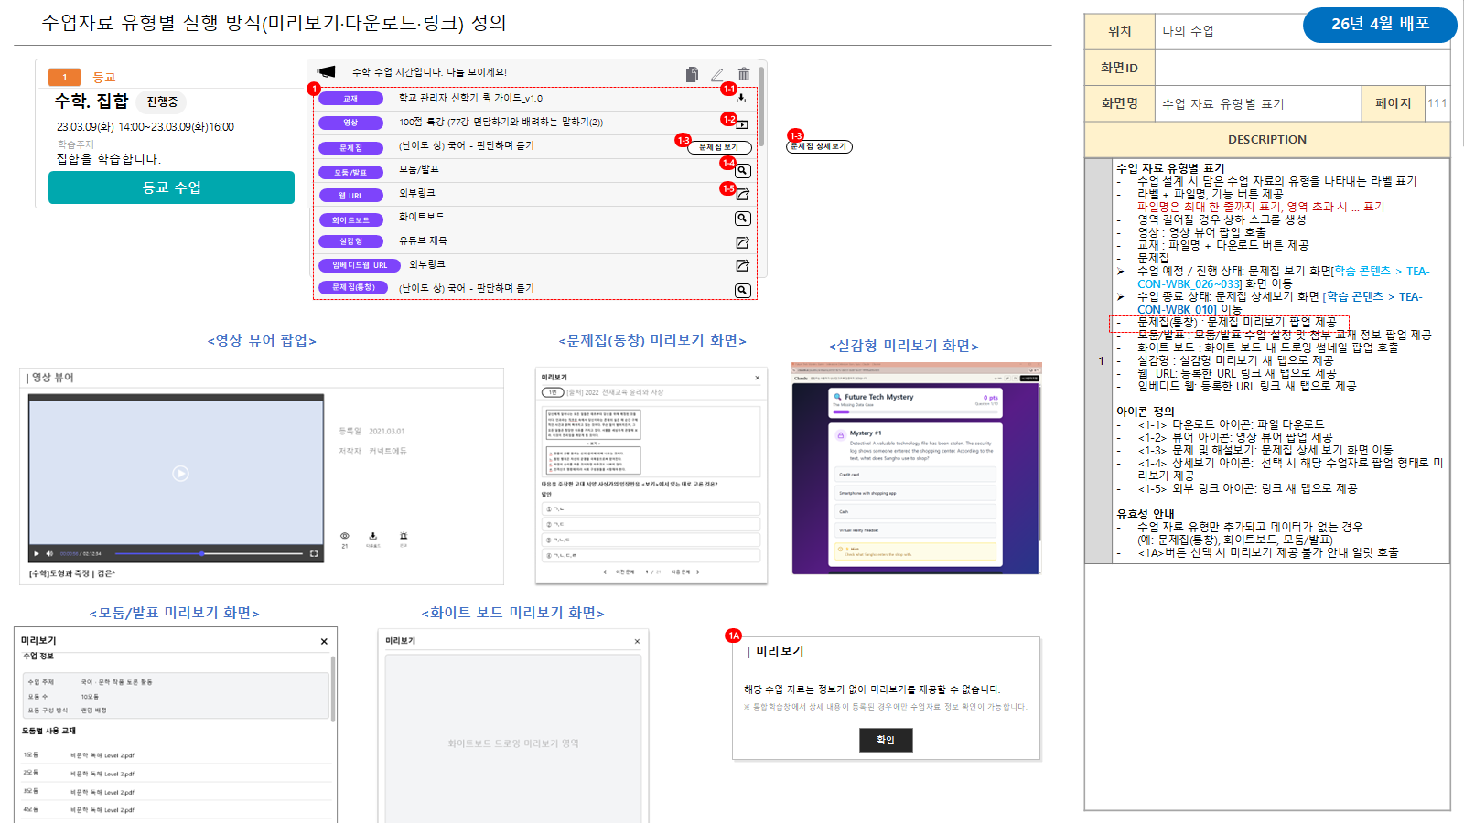Click the copy document icon beside announcement
This screenshot has width=1464, height=823.
[692, 74]
